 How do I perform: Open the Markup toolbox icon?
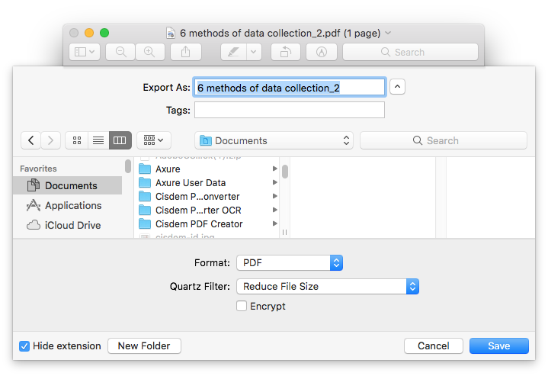coord(321,52)
